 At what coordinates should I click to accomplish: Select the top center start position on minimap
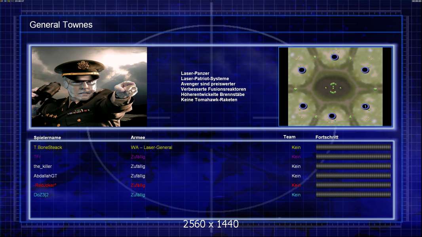click(x=335, y=57)
